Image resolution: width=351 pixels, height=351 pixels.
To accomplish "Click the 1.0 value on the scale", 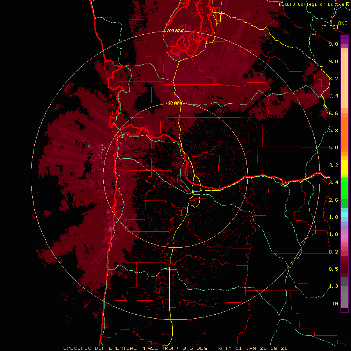I will [x=333, y=234].
